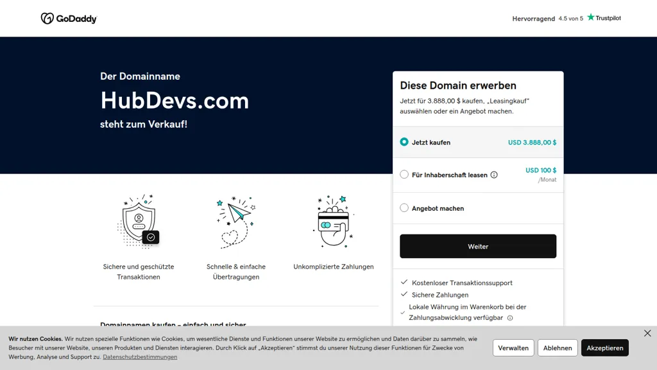Open the Datenschutzbestimmungen link
Viewport: 657px width, 370px height.
(140, 357)
